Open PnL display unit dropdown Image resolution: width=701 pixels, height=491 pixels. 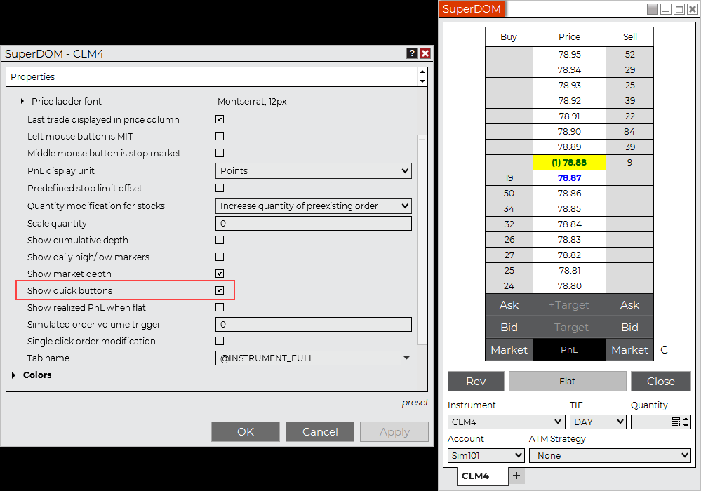pos(314,170)
